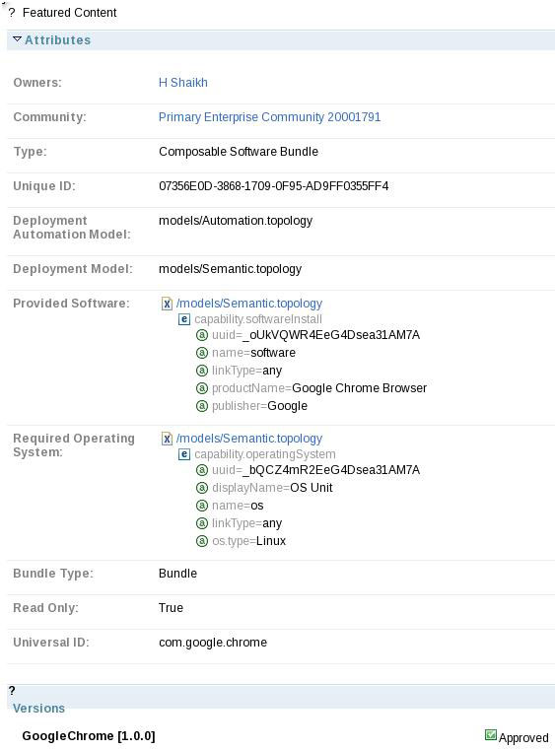Open owner H Shaikh profile link
Screen dimensions: 555x750
182,83
